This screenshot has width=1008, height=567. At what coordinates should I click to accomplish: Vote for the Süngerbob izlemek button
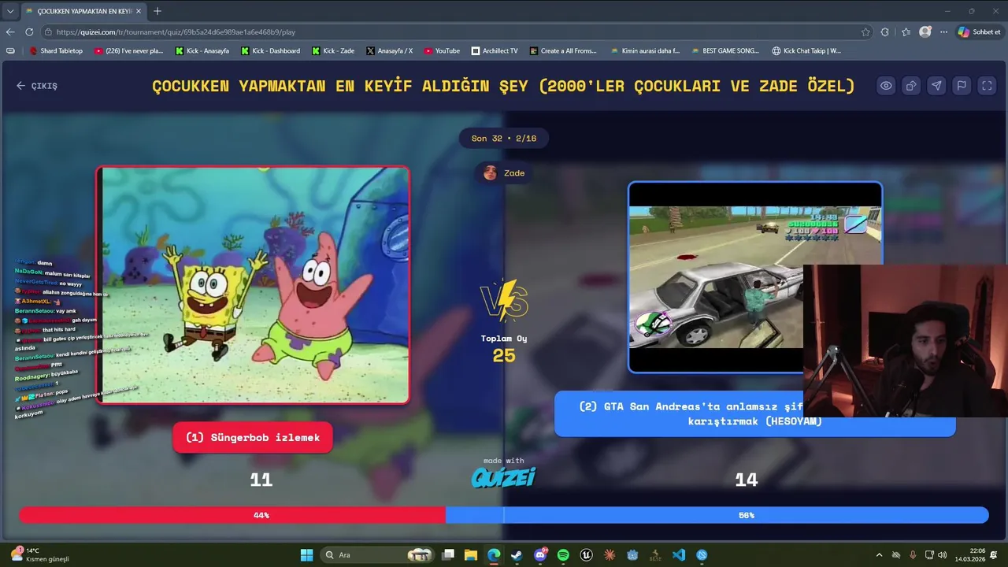tap(253, 437)
